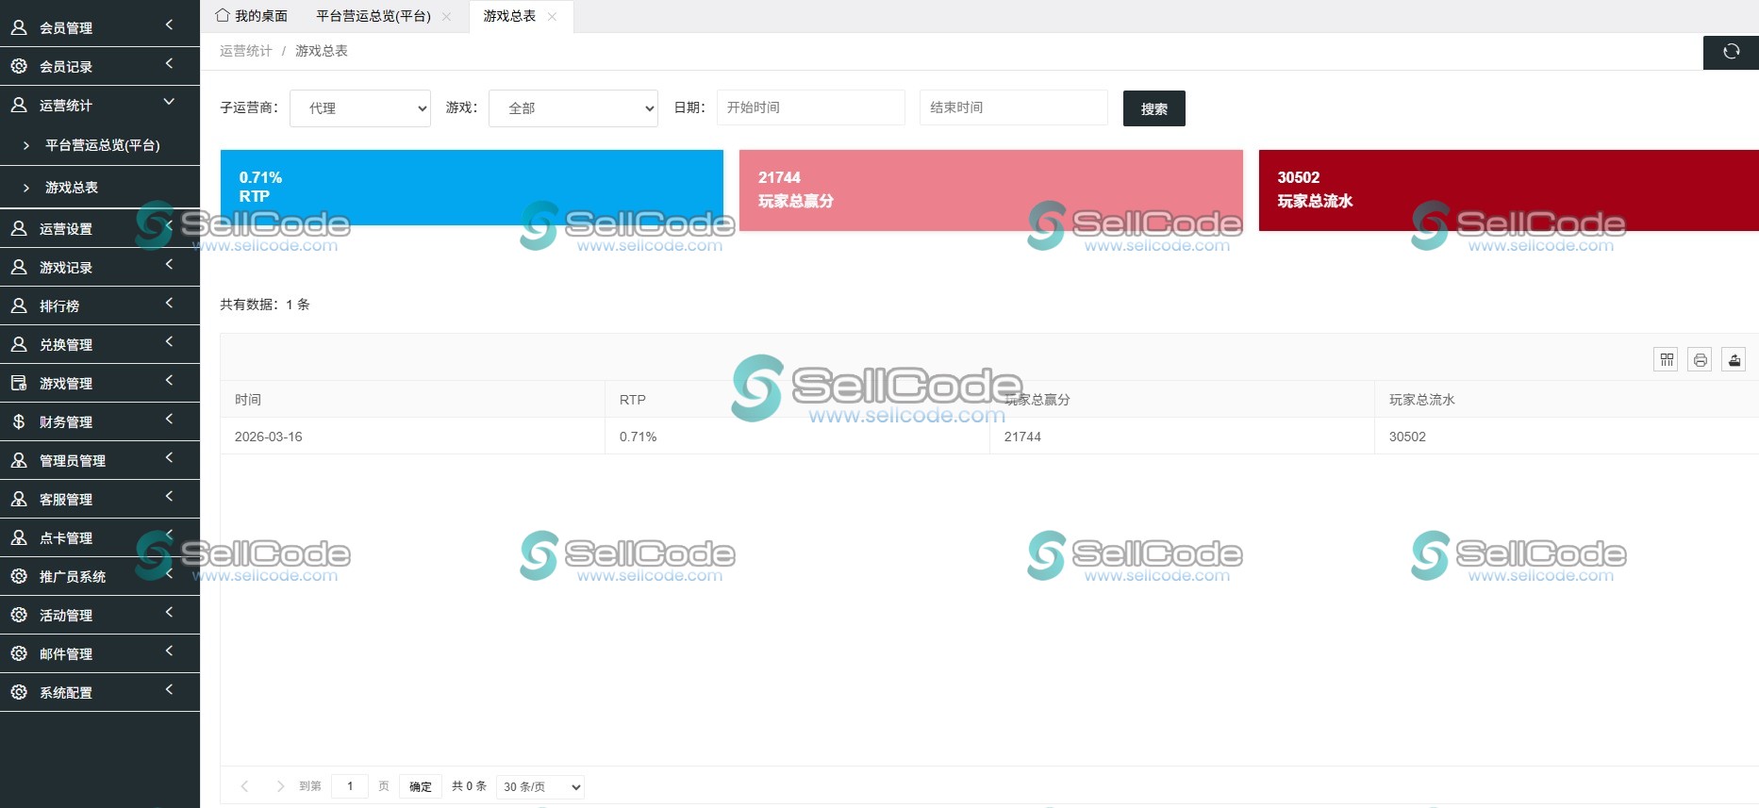
Task: Expand the 会员管理 menu chevron
Action: coord(169,25)
